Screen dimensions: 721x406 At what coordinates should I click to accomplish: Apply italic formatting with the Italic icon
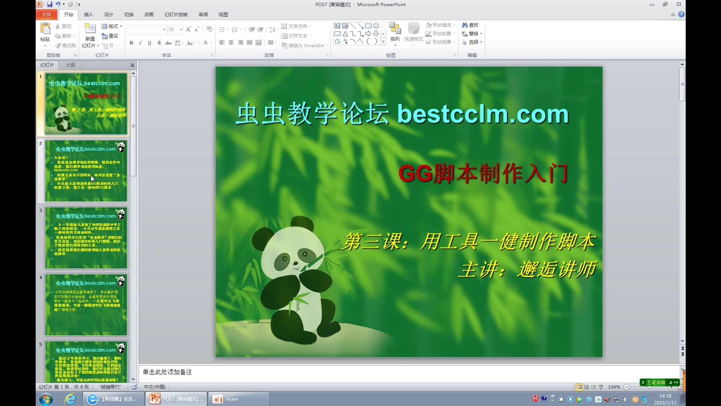(x=140, y=43)
